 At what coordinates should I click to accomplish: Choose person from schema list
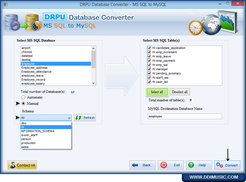click(46, 139)
